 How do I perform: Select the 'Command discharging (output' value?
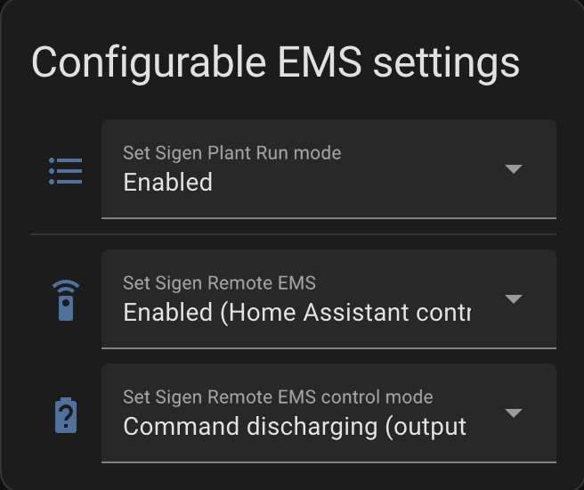click(x=295, y=427)
